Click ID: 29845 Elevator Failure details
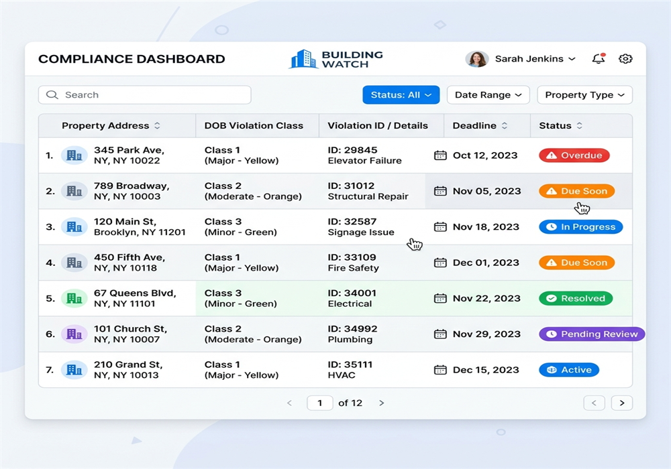The height and width of the screenshot is (469, 671). point(365,155)
